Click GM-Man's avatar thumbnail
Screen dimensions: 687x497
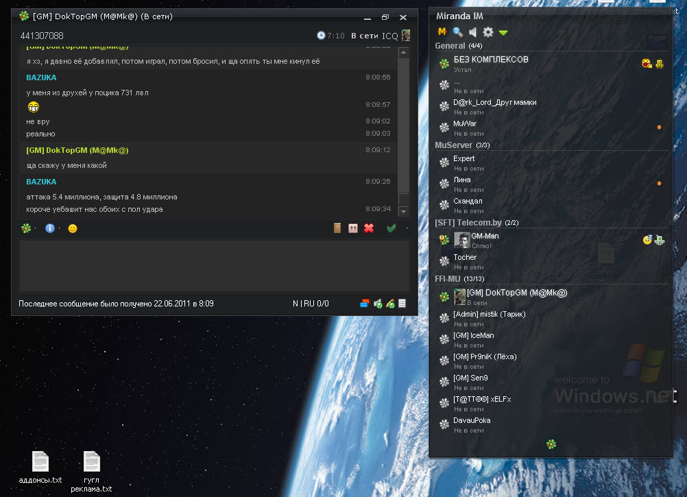tap(462, 240)
